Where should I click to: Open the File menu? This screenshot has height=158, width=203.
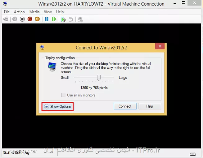pos(7,12)
